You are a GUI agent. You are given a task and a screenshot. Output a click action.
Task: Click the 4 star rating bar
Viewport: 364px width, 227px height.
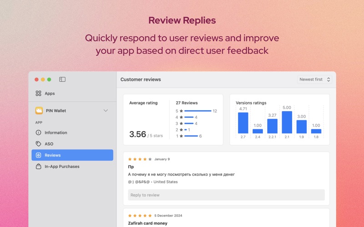(189, 117)
